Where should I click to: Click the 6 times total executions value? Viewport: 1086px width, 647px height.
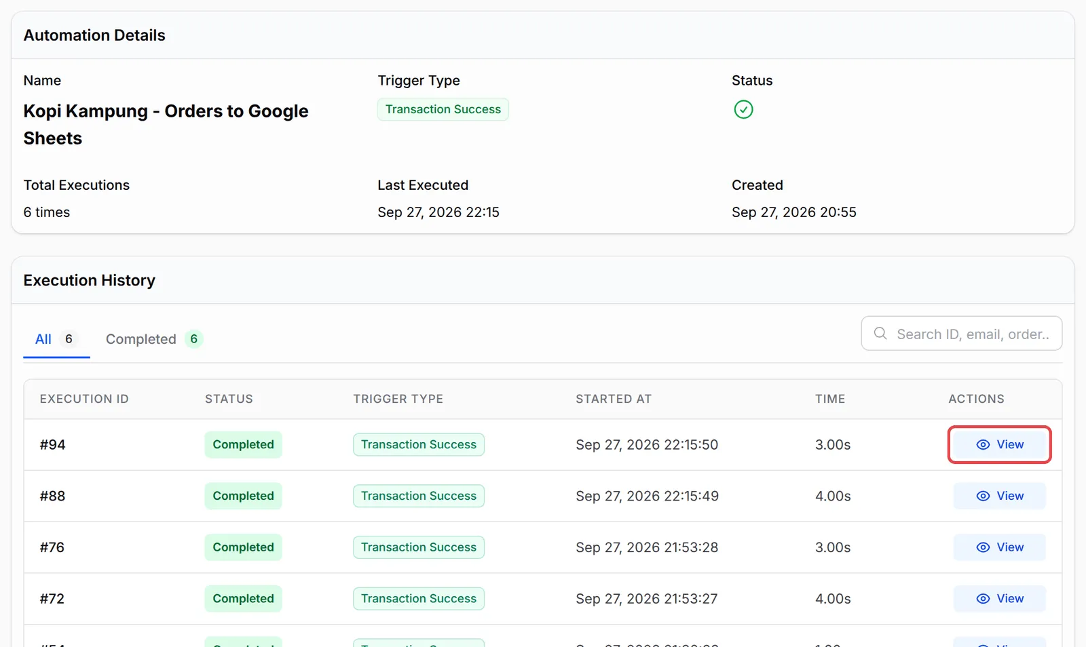[47, 212]
